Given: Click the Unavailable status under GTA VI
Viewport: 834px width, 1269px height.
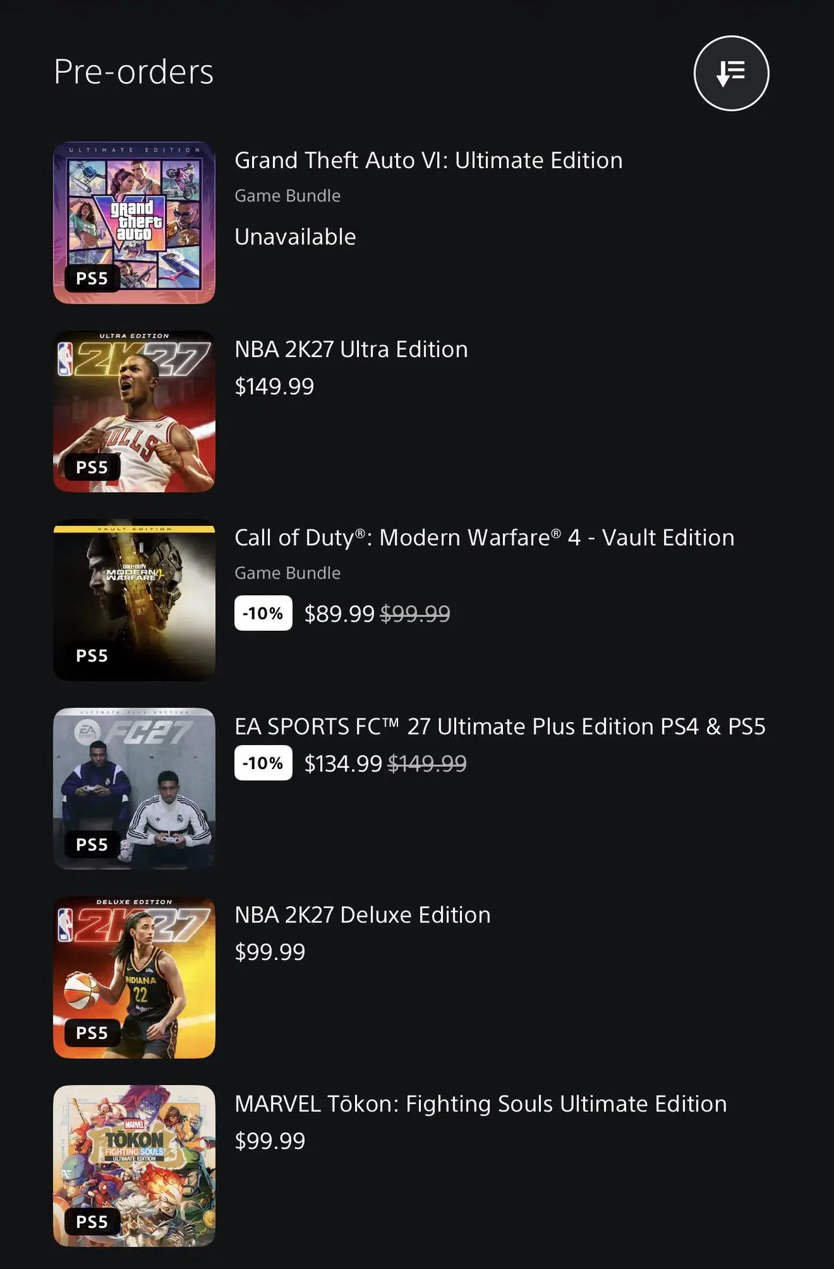Looking at the screenshot, I should pos(295,237).
